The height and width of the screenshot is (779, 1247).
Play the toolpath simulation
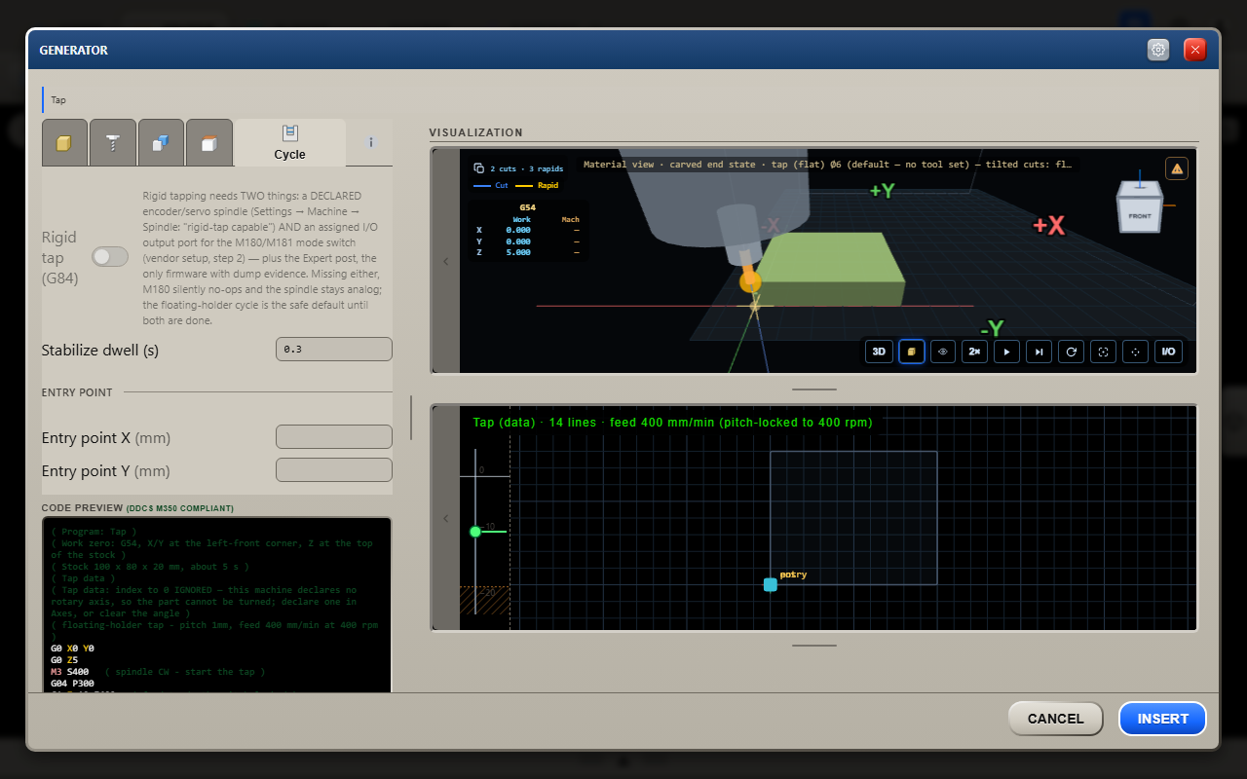(1006, 352)
